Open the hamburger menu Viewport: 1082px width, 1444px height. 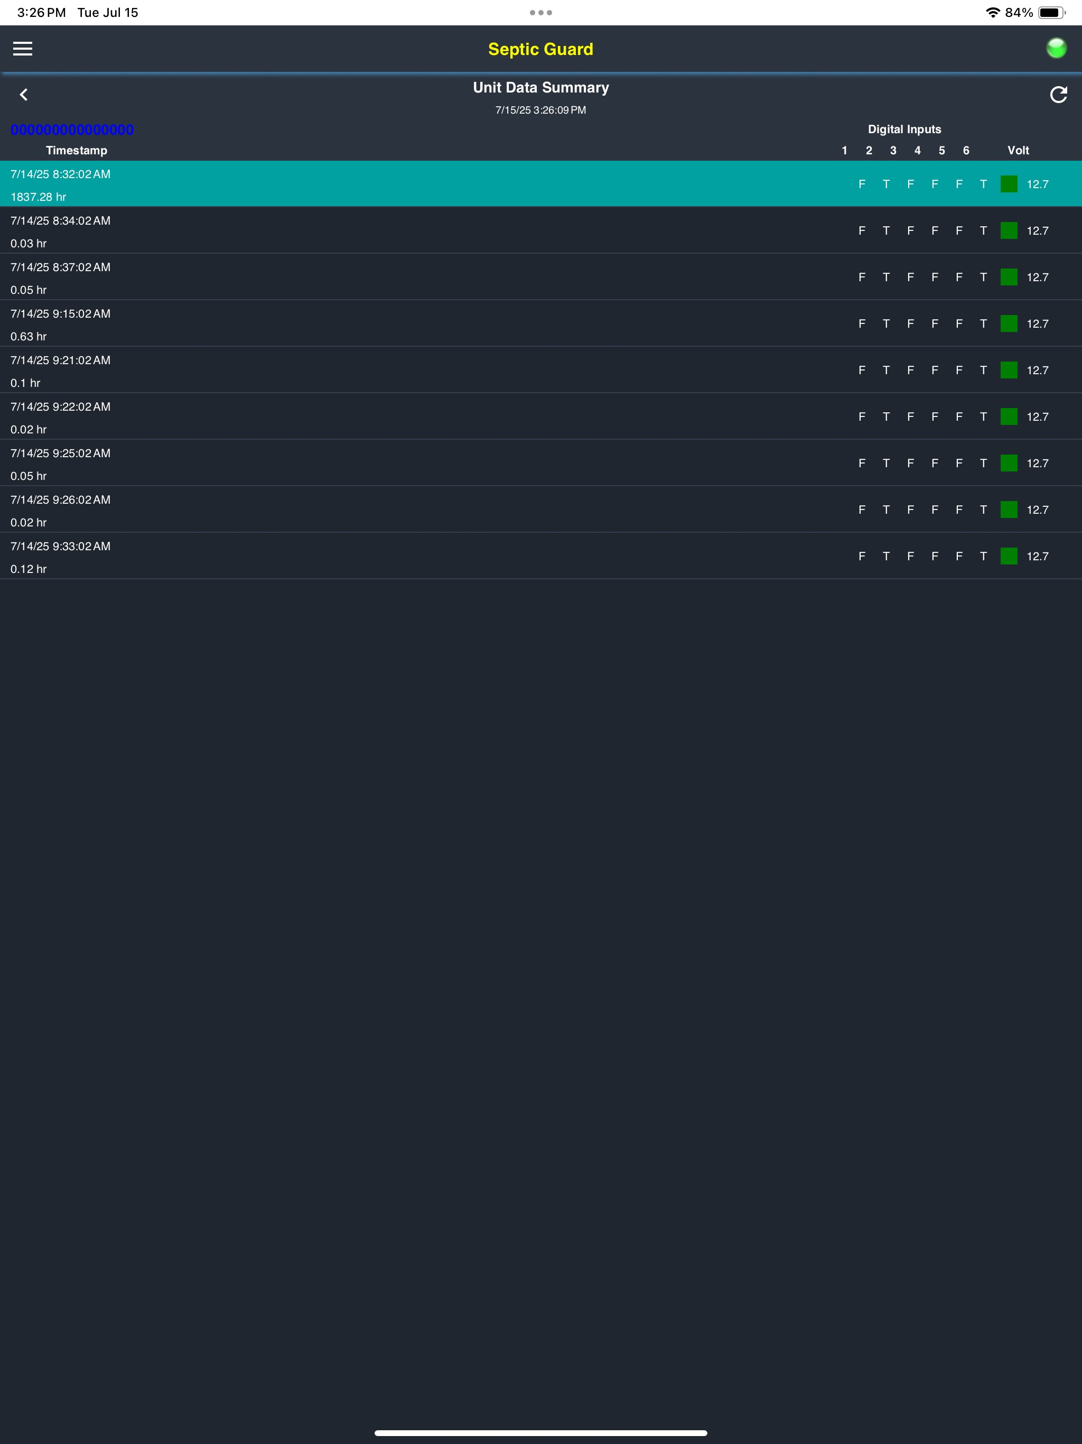(x=23, y=49)
